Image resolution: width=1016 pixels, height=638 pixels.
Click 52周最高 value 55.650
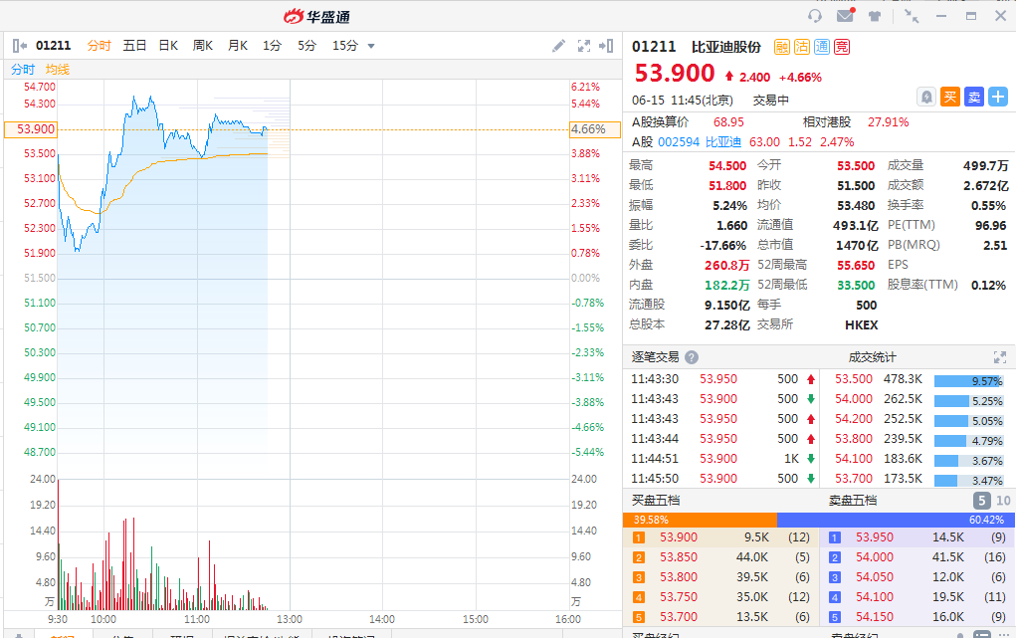click(x=856, y=265)
